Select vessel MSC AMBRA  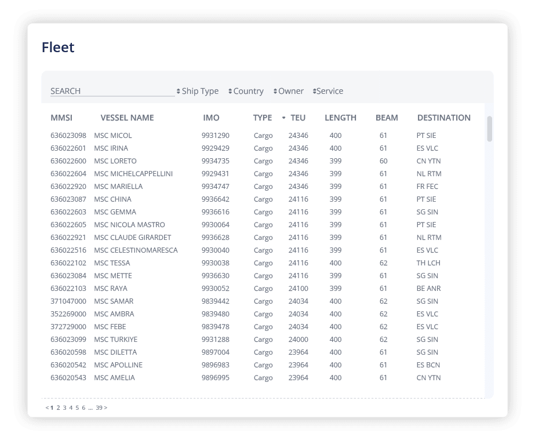tap(114, 314)
